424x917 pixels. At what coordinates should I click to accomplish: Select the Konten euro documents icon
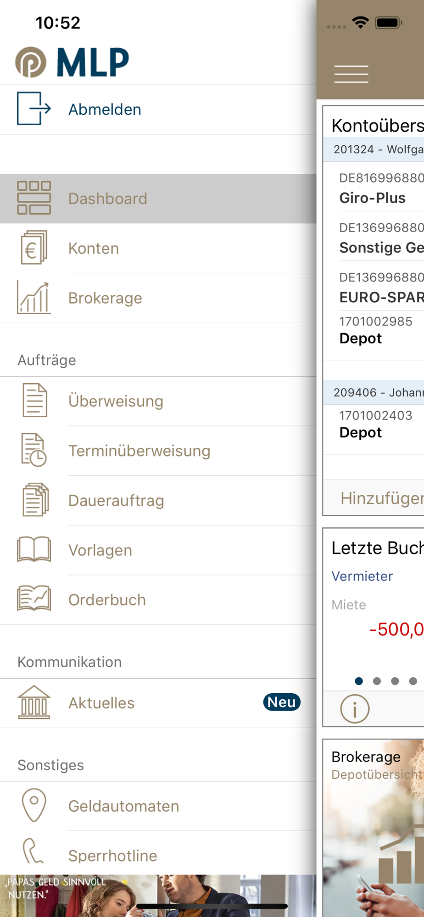[33, 248]
